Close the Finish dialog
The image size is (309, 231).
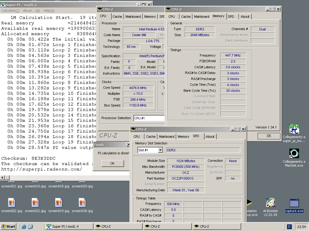(128, 145)
